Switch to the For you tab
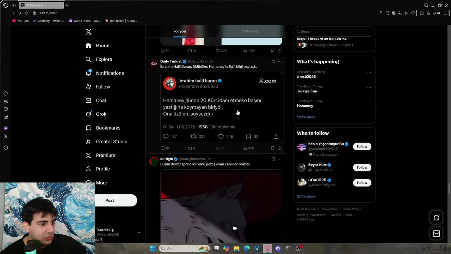 coord(179,31)
